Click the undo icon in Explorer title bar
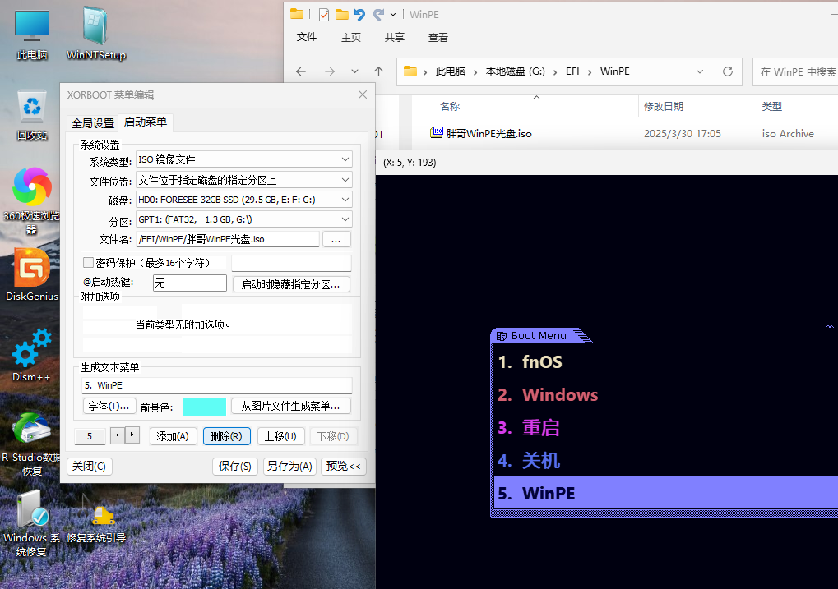This screenshot has width=838, height=589. (359, 15)
